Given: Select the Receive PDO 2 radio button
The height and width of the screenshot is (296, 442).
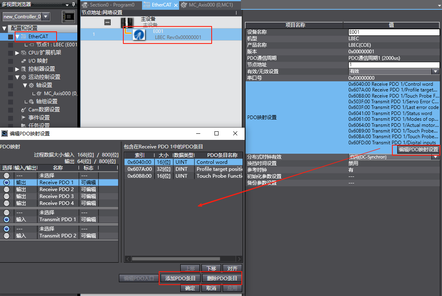Looking at the screenshot, I should point(7,189).
